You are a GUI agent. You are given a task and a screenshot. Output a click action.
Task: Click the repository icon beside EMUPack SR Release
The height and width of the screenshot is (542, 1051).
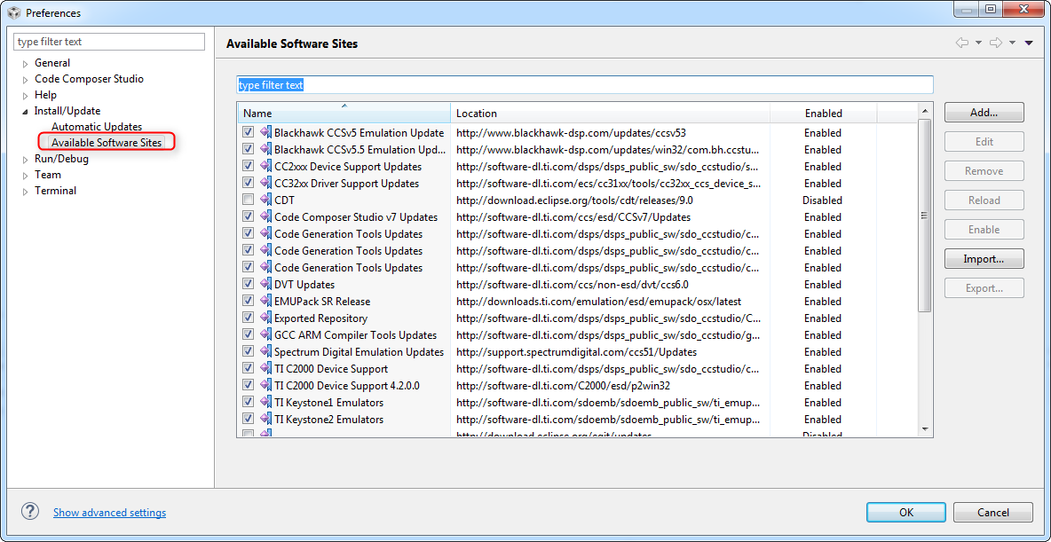click(x=265, y=301)
